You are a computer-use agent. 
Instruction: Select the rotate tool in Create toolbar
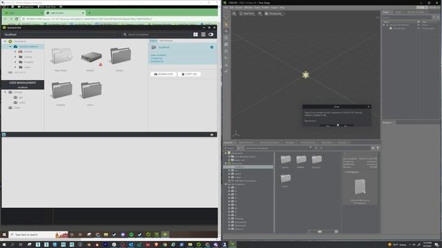pyautogui.click(x=226, y=38)
